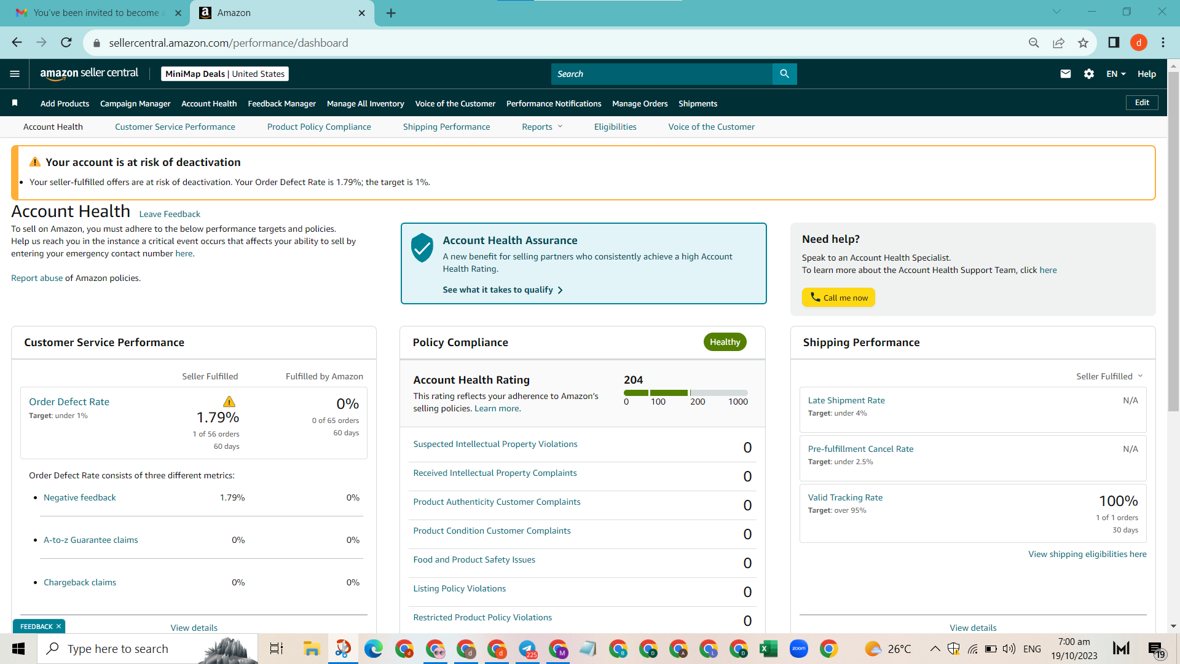Open the Windows notification center icon
1180x664 pixels.
tap(1155, 649)
